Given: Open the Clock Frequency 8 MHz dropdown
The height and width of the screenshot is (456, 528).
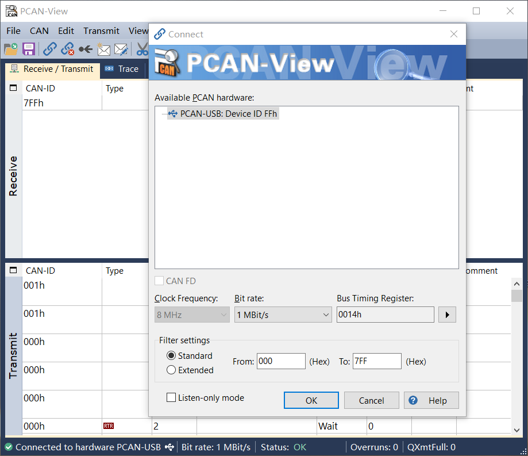Looking at the screenshot, I should [192, 315].
